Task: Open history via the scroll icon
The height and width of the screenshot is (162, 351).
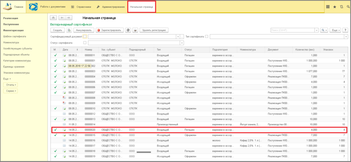Action: tap(341, 7)
